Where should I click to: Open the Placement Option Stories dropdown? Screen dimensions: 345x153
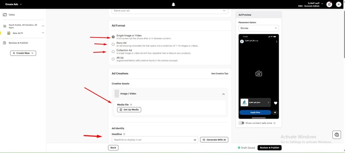[258, 28]
